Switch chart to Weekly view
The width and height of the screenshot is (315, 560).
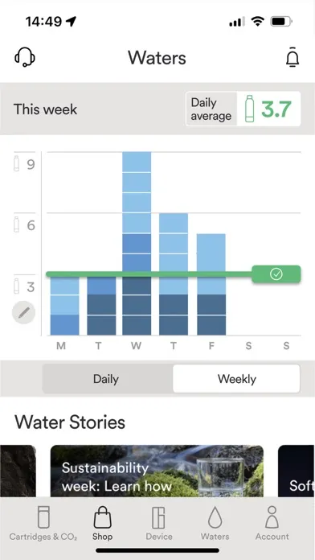tap(236, 379)
